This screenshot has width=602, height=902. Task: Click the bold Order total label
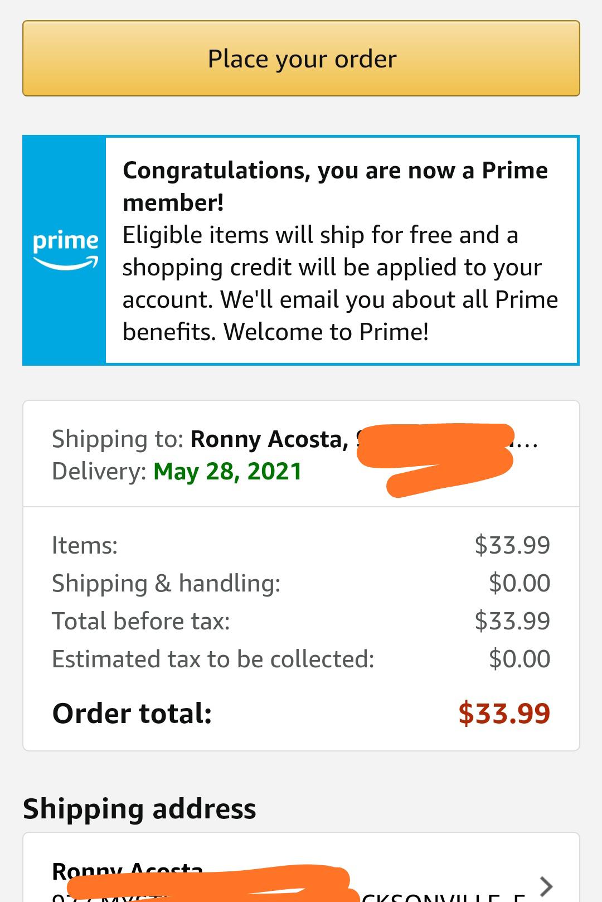(132, 714)
